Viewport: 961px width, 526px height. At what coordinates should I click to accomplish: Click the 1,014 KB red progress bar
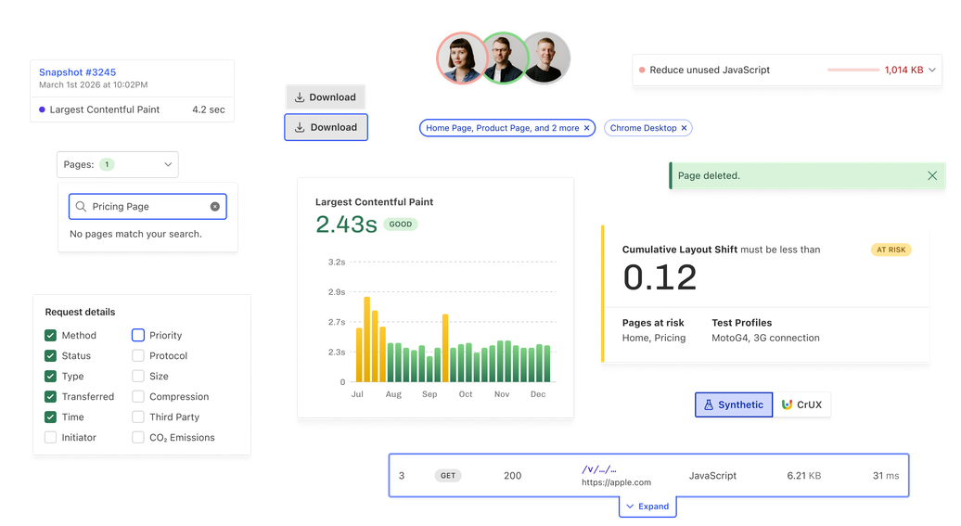853,70
